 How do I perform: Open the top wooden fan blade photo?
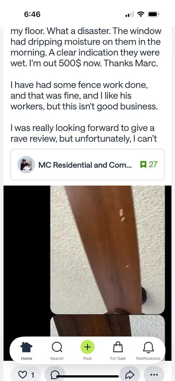(x=107, y=250)
